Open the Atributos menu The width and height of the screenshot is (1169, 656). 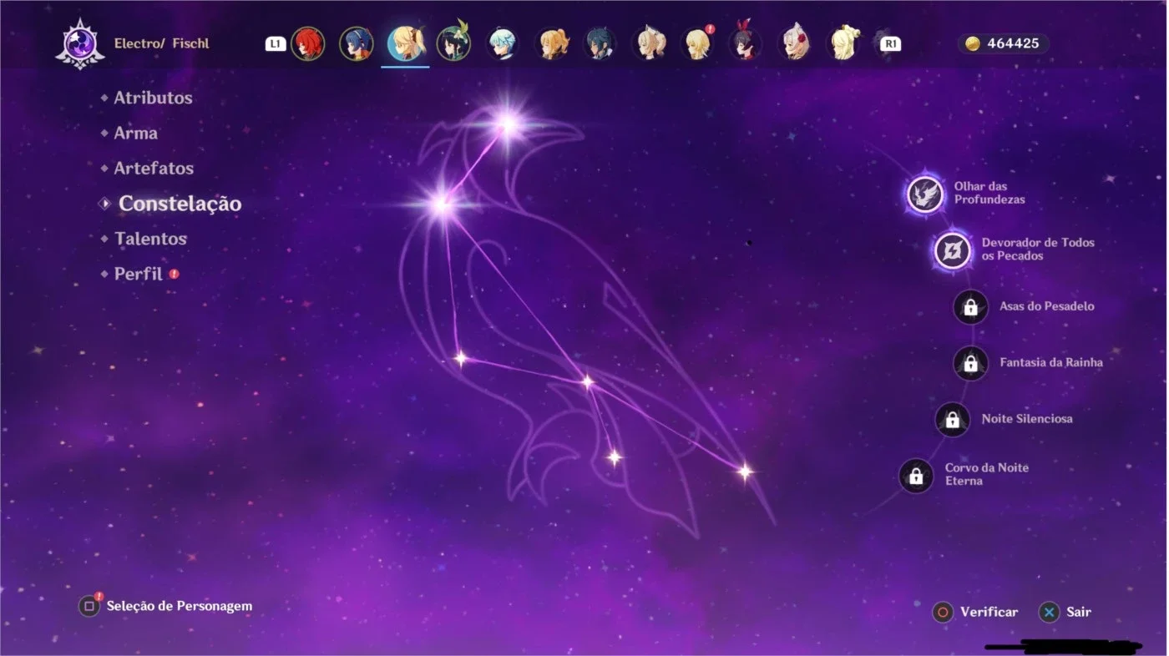[x=154, y=98]
